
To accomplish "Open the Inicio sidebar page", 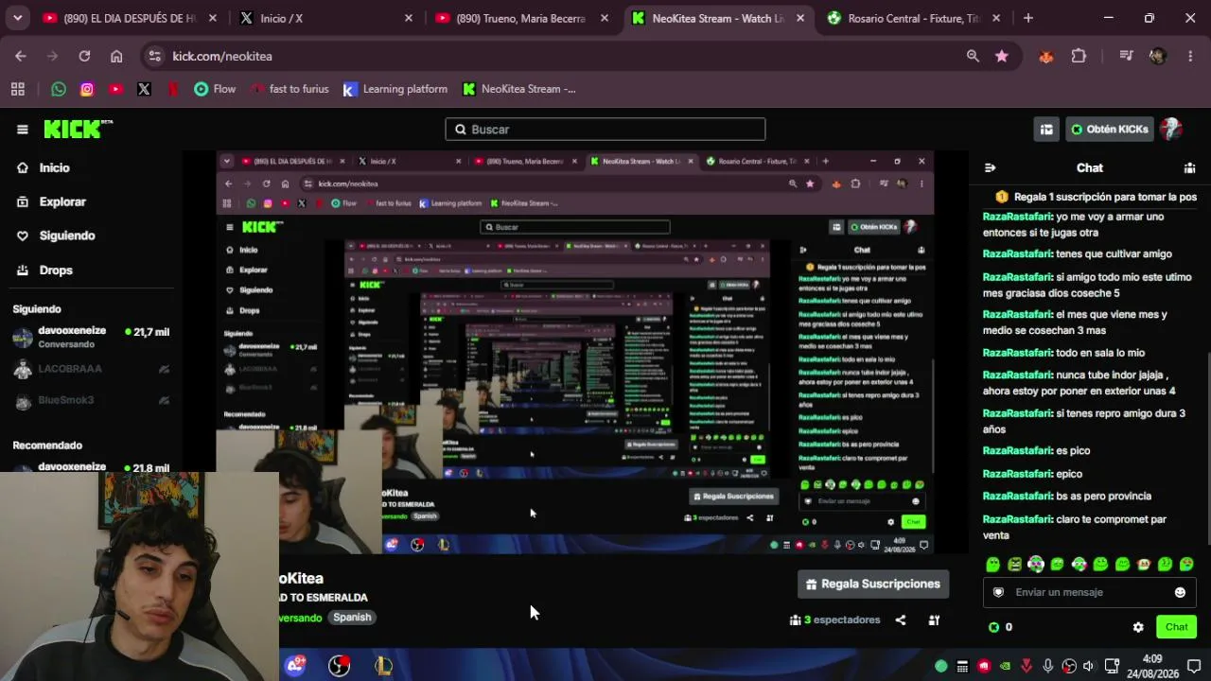I will point(44,167).
